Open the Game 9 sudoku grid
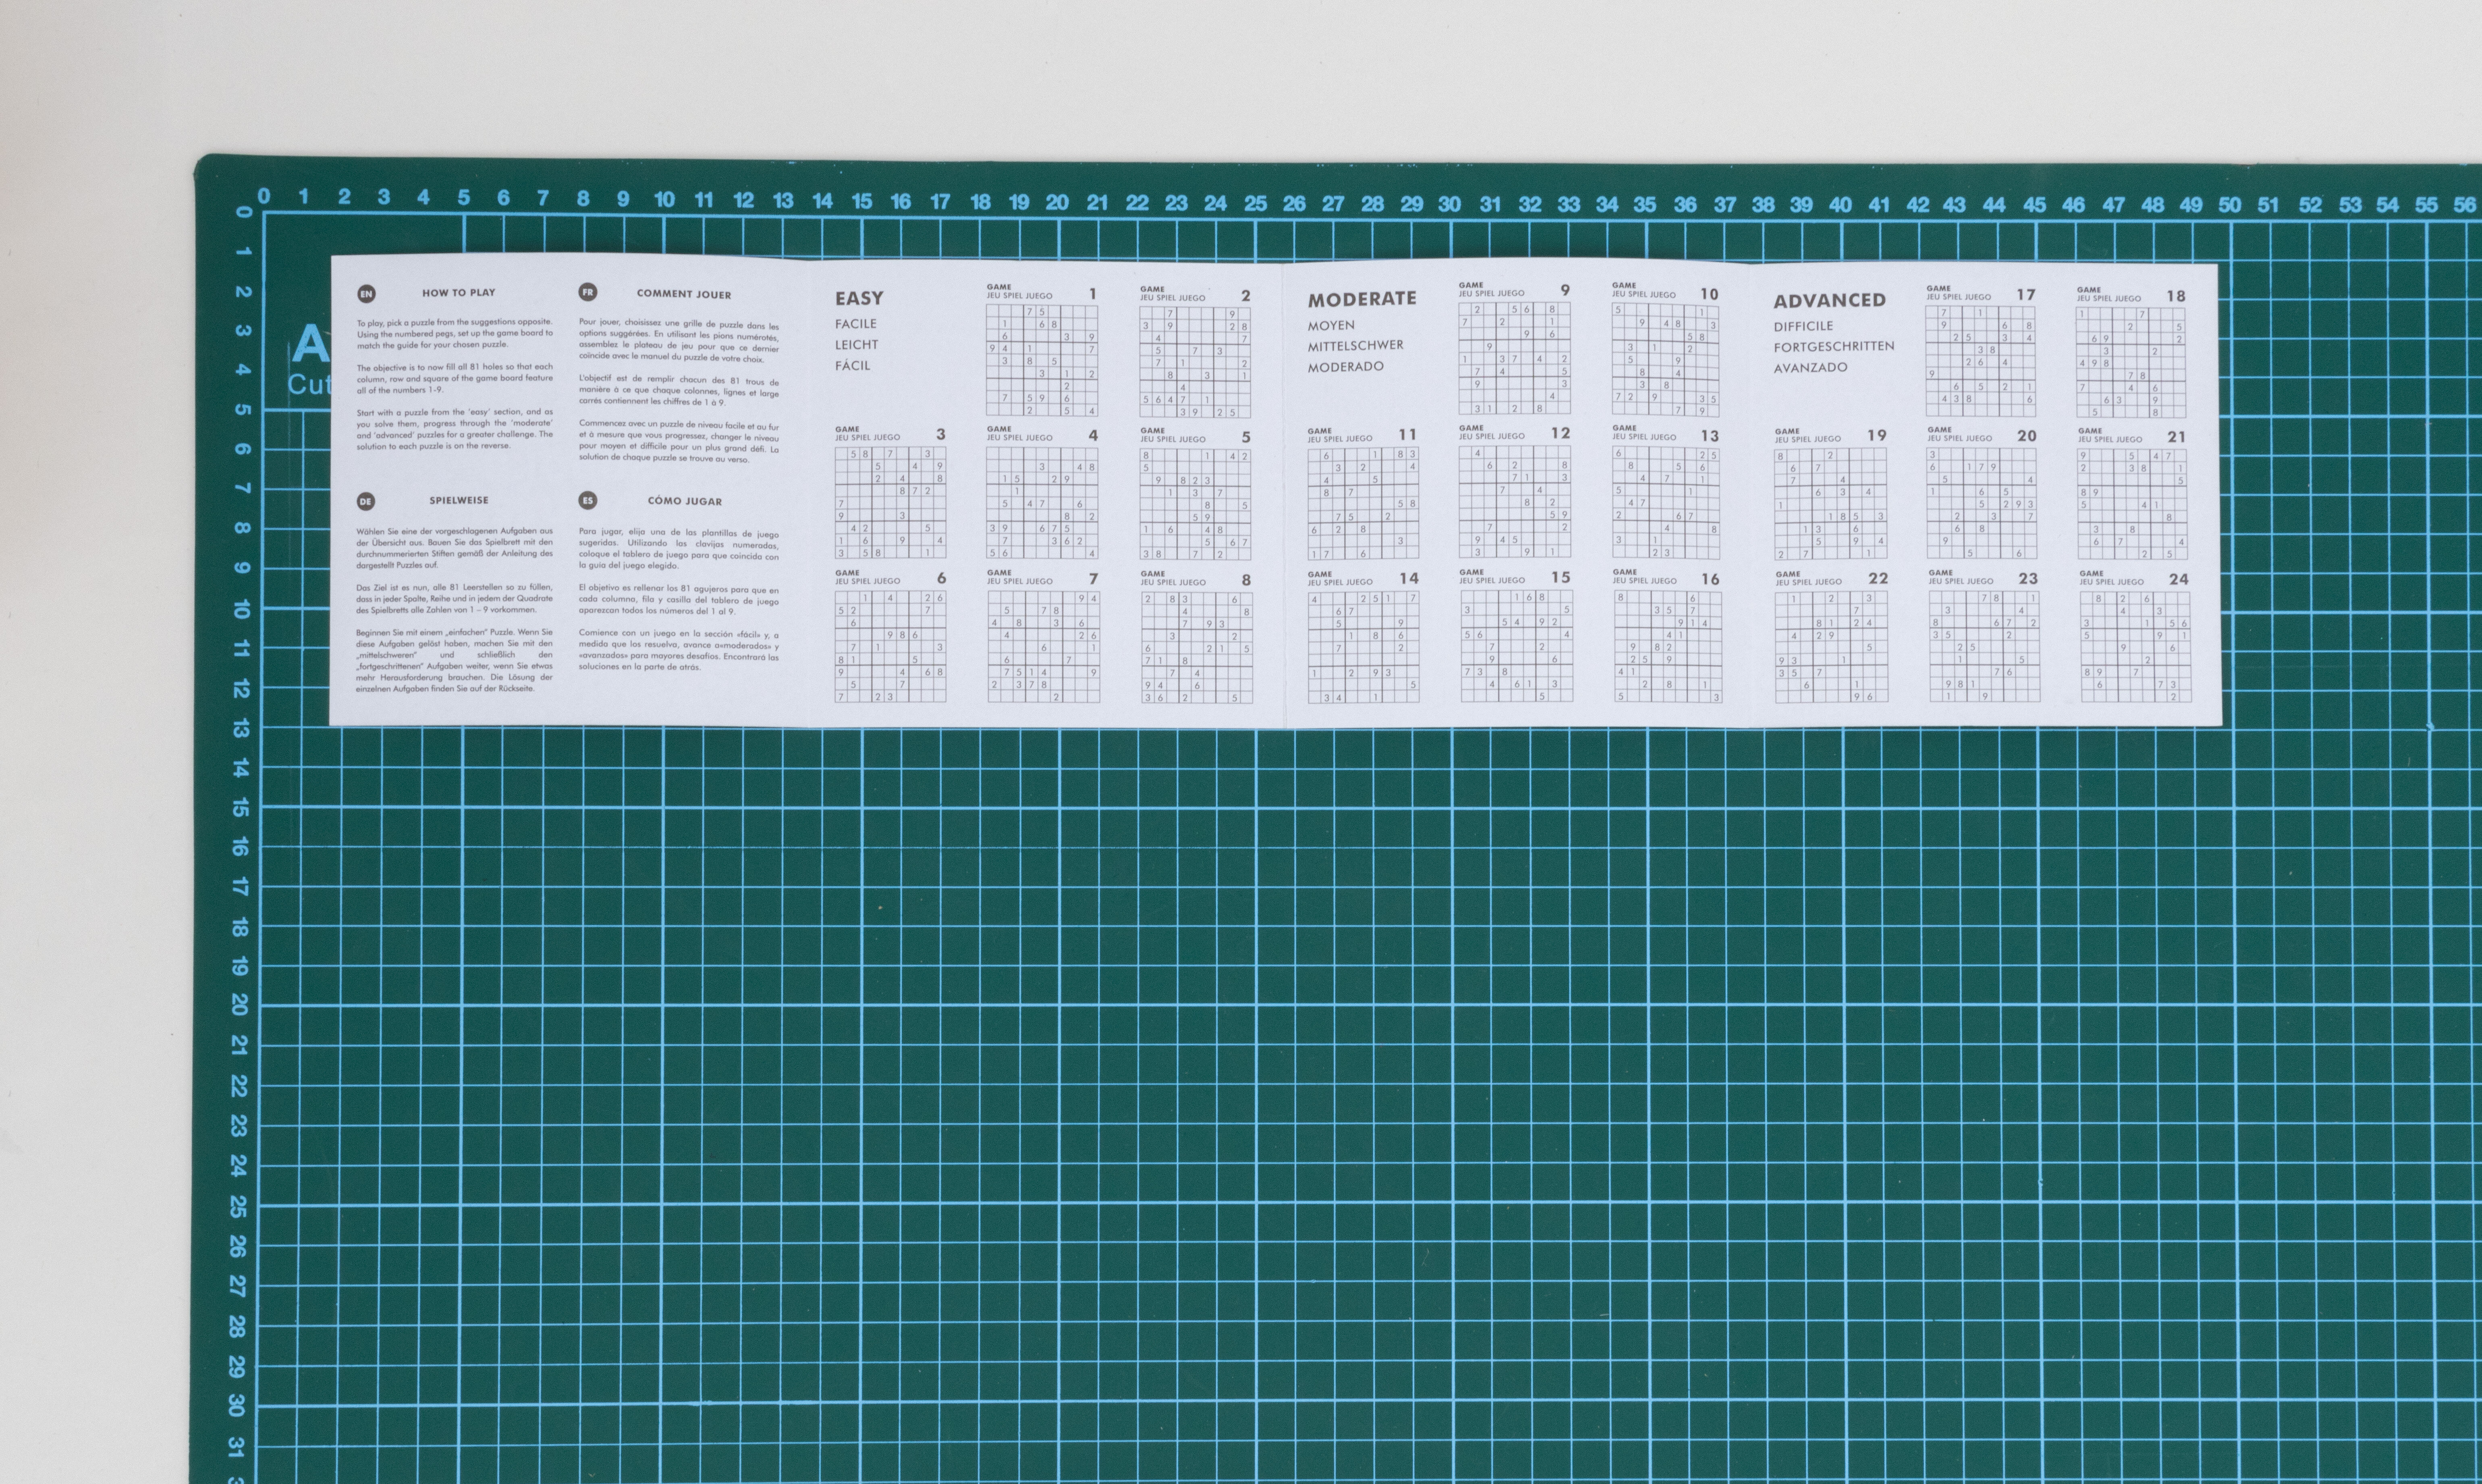This screenshot has height=1484, width=2482. [x=1514, y=358]
